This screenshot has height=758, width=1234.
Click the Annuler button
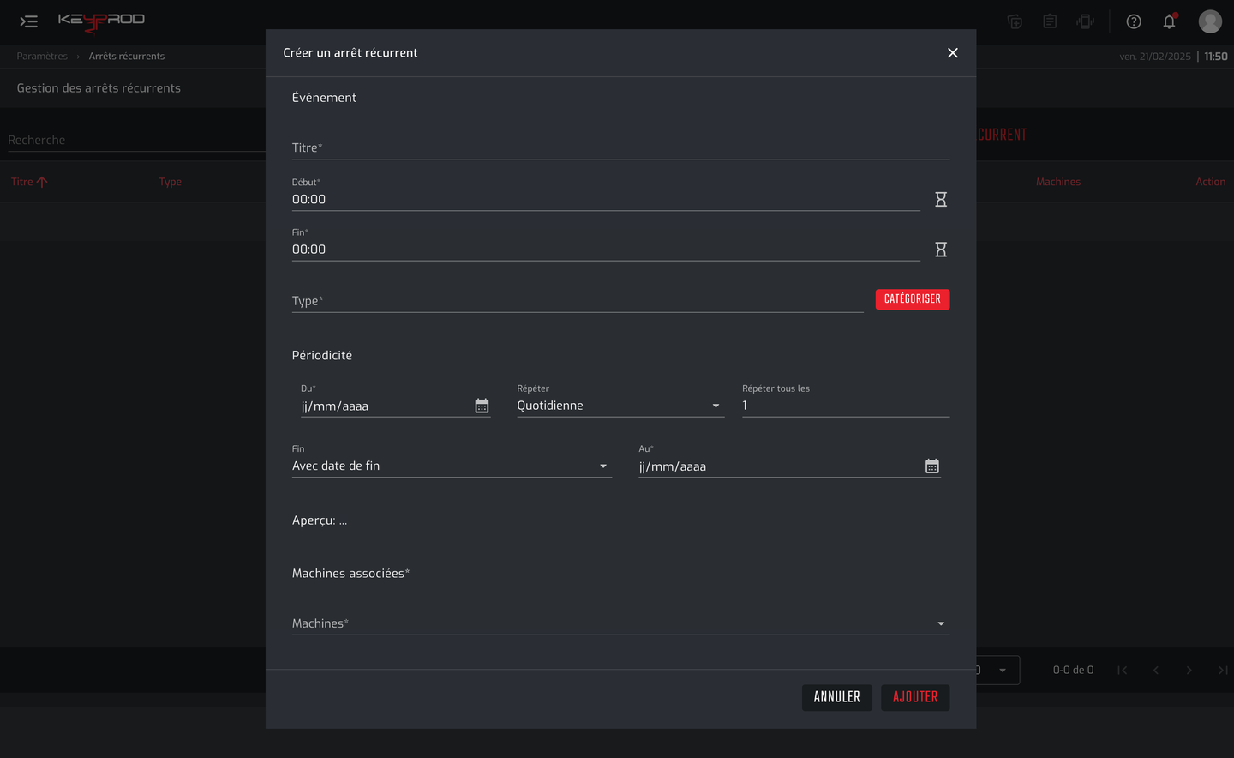[x=836, y=697]
